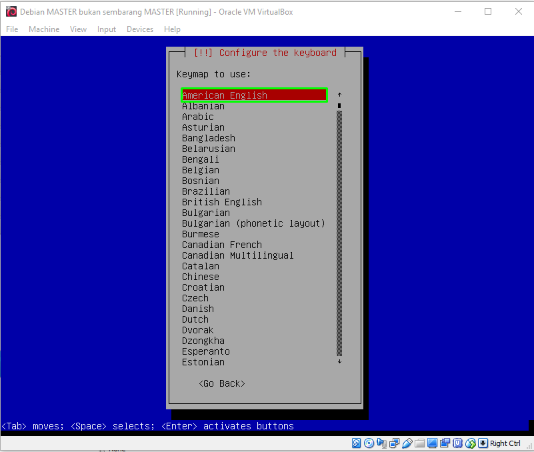Click the VirtualBox app icon in title bar
The width and height of the screenshot is (534, 452).
tap(11, 11)
